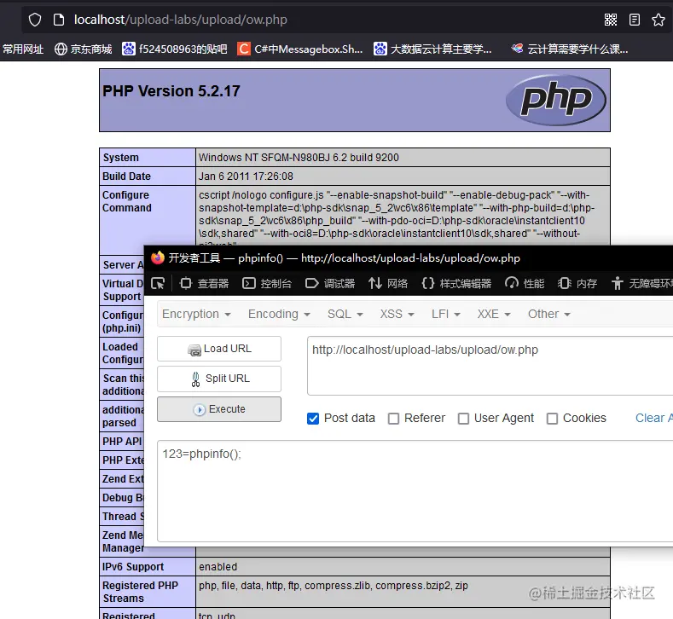
Task: Expand the SQL dropdown
Action: click(x=345, y=314)
